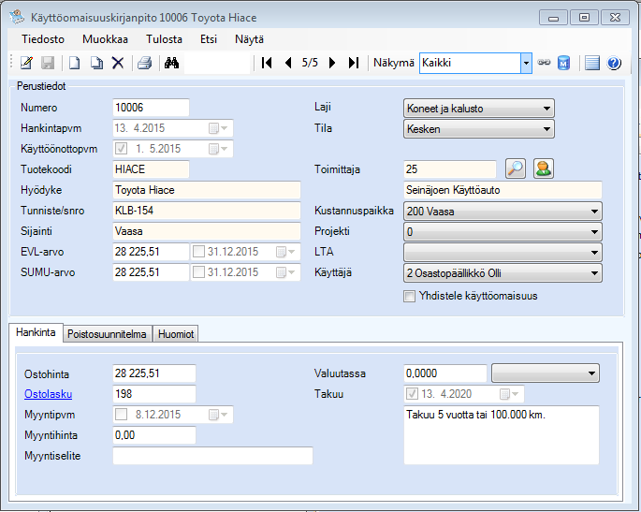Screen dimensions: 641x512
Task: Switch to the Poistosuunnitelma tab
Action: pos(108,333)
